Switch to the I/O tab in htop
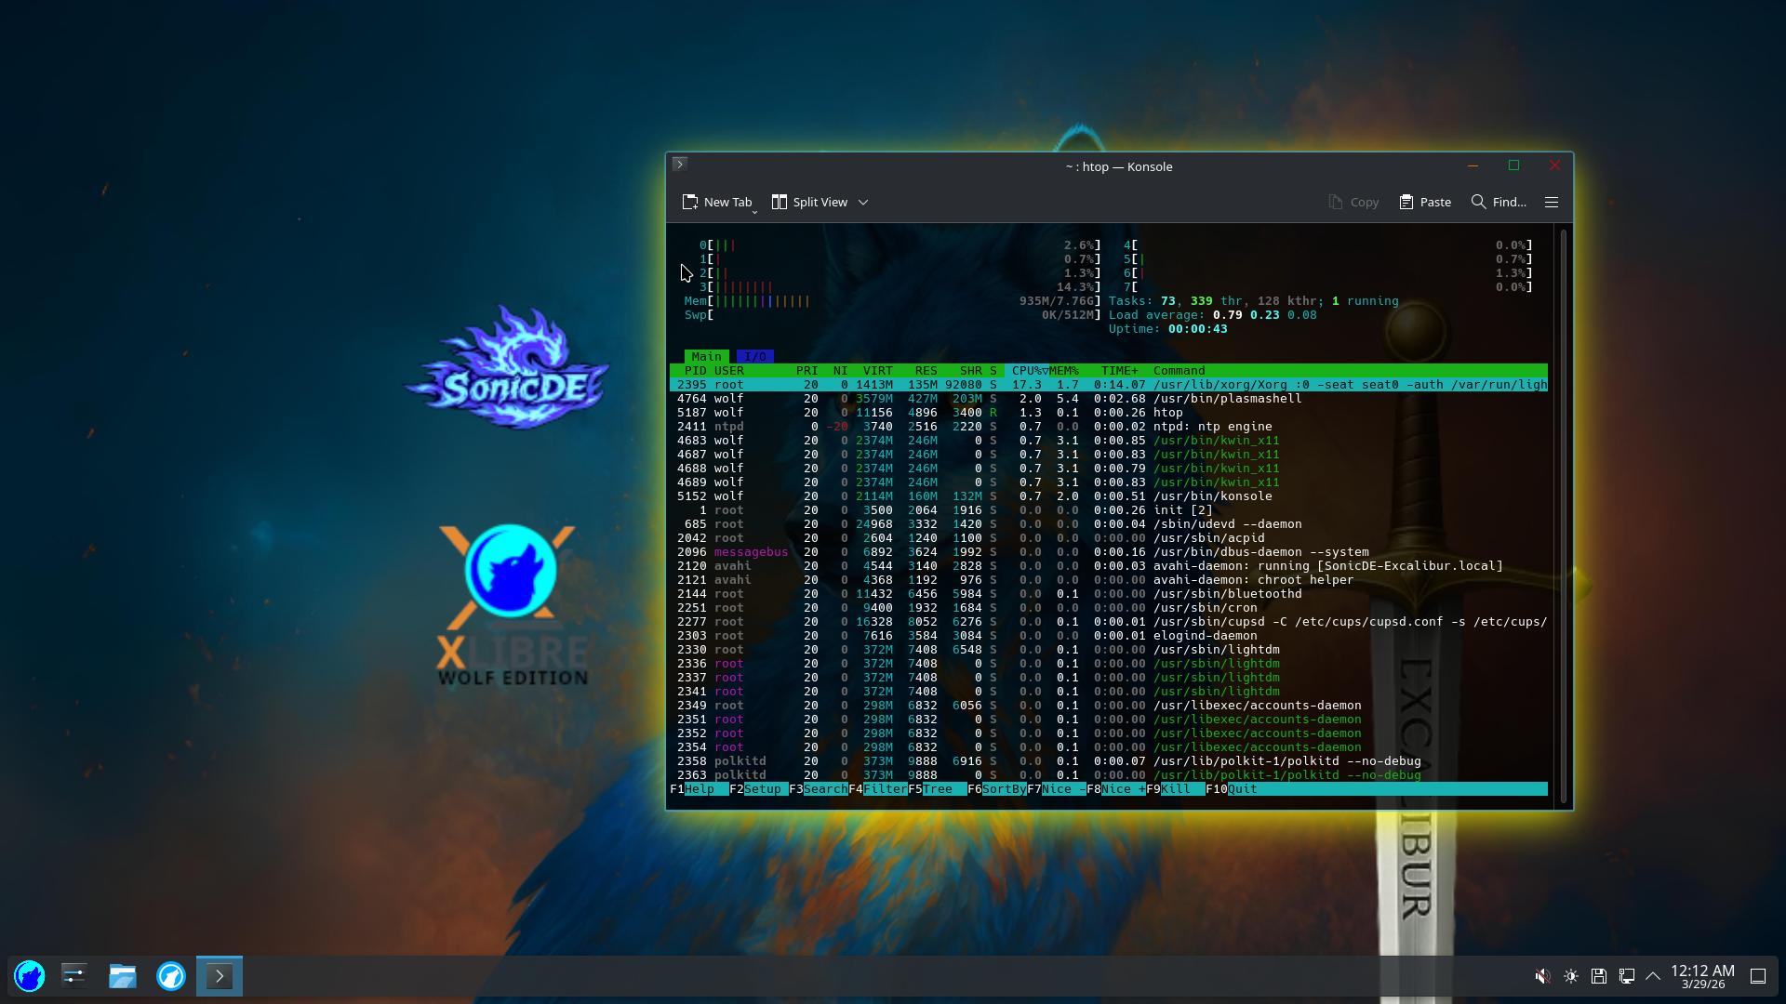The image size is (1786, 1004). [754, 356]
